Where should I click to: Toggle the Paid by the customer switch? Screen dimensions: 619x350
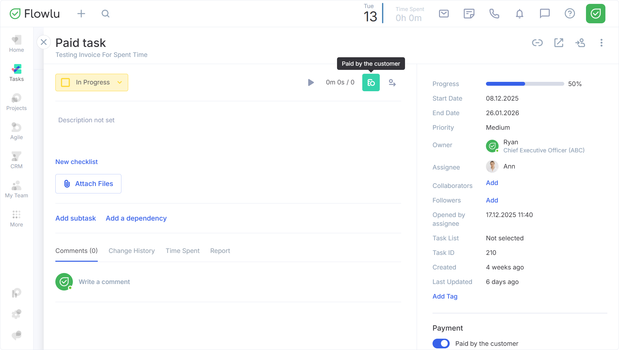coord(441,343)
